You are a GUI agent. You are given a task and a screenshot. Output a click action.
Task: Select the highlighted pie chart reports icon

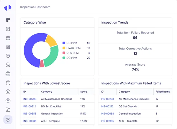[x=8, y=120]
